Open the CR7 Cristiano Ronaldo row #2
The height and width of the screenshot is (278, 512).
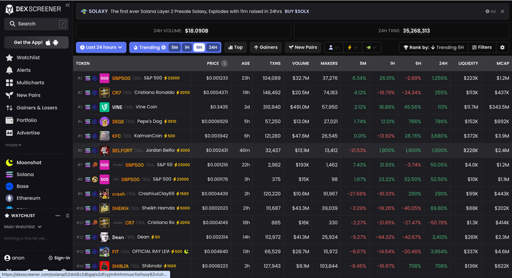coord(293,93)
